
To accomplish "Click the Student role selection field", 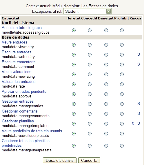I will click(x=88, y=11).
